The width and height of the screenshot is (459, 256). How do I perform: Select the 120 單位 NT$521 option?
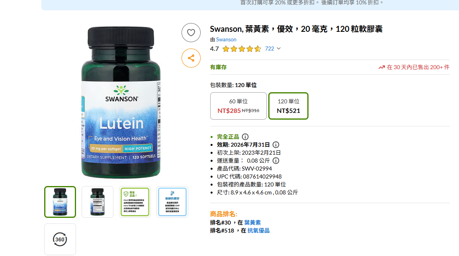coord(288,106)
